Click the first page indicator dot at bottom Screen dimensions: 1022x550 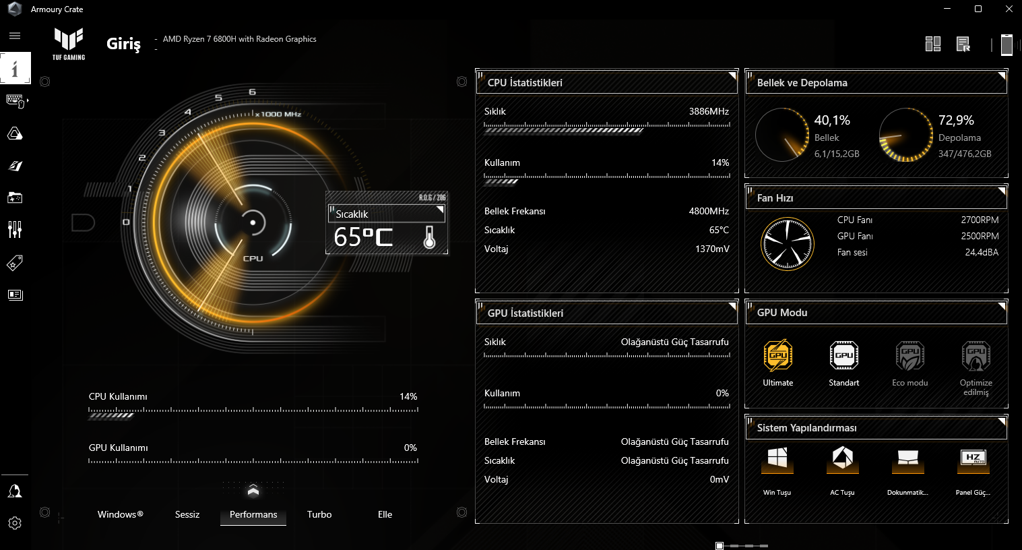tap(720, 545)
